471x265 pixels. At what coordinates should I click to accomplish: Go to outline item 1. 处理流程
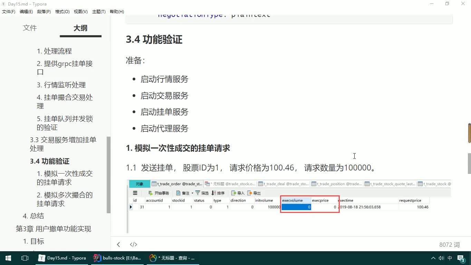point(54,51)
